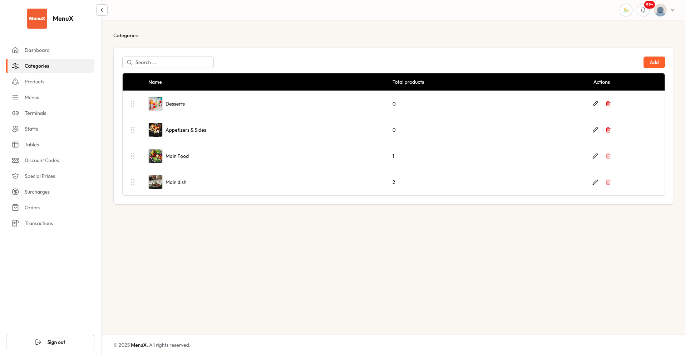This screenshot has width=685, height=355.
Task: Edit the Main dish category
Action: (595, 182)
